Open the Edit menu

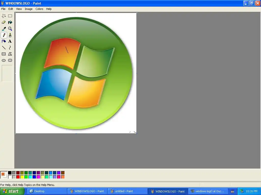click(11, 9)
